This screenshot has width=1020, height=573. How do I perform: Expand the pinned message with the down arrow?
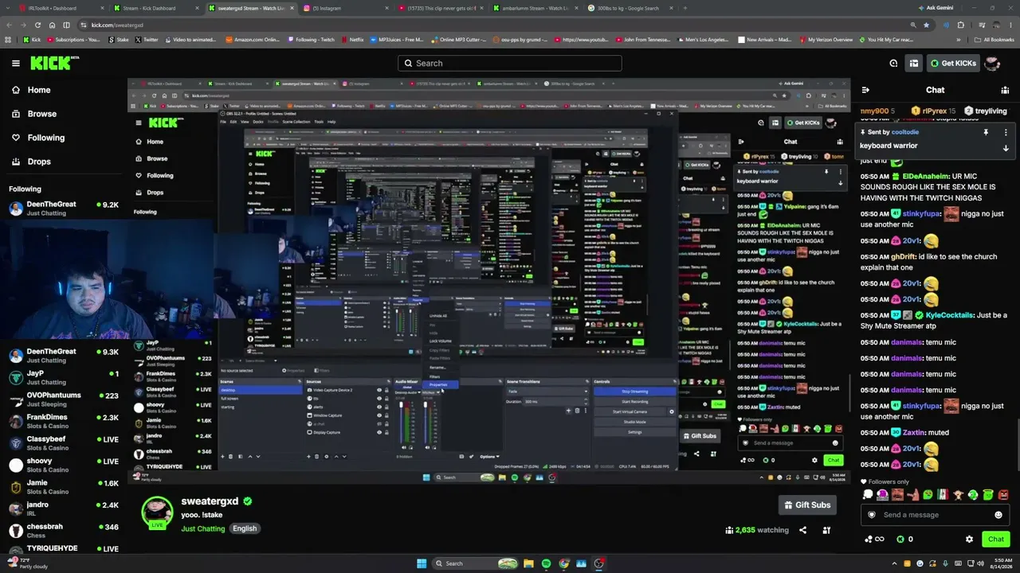(1005, 148)
